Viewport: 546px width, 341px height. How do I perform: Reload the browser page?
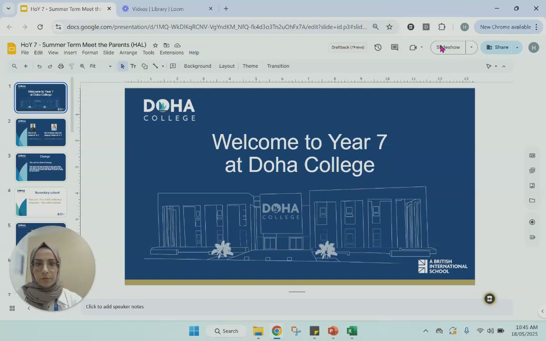40,27
